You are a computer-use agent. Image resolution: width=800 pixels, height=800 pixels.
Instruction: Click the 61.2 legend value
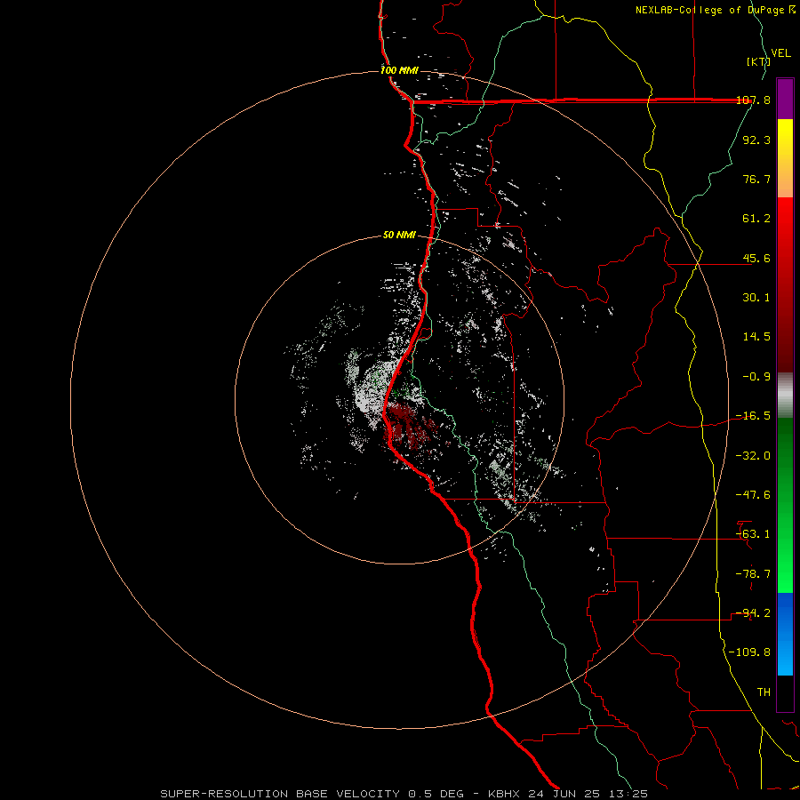[x=756, y=219]
